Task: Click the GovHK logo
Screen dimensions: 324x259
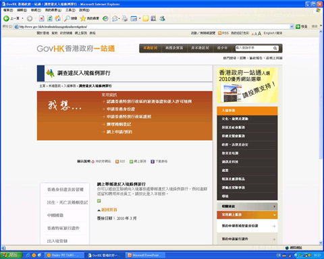Action: tap(76, 49)
